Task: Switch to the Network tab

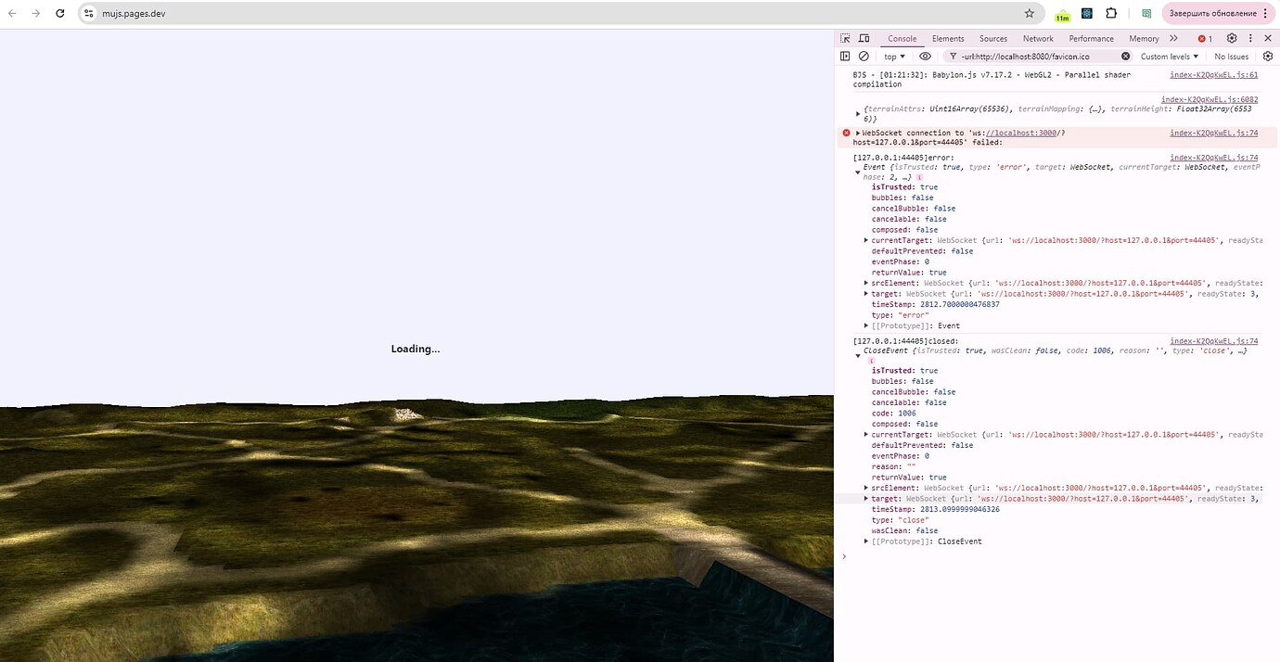Action: click(x=1038, y=38)
